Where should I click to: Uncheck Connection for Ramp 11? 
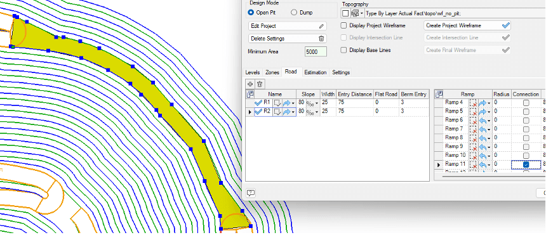point(526,164)
